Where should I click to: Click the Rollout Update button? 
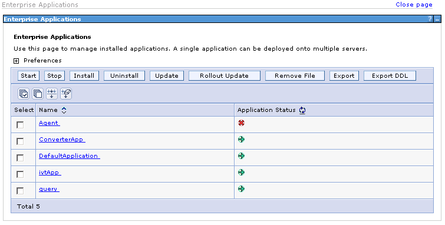[x=224, y=76]
